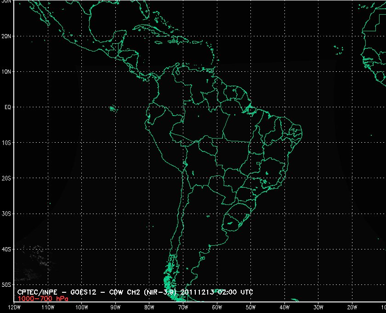Image resolution: width=386 pixels, height=313 pixels.
Task: Click the 80W longitude label
Action: point(149,307)
